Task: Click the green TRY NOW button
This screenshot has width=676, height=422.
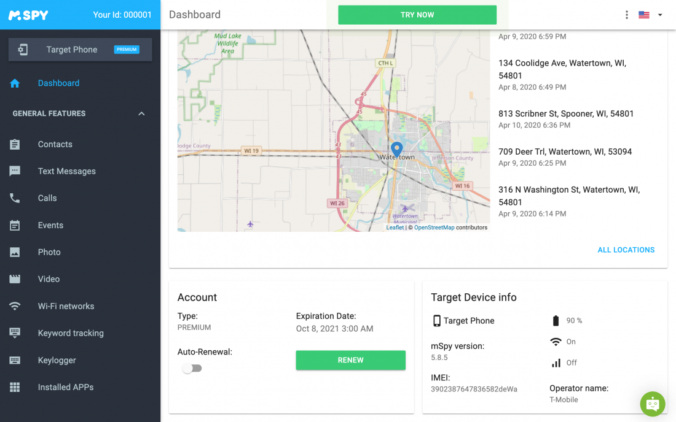Action: [417, 15]
